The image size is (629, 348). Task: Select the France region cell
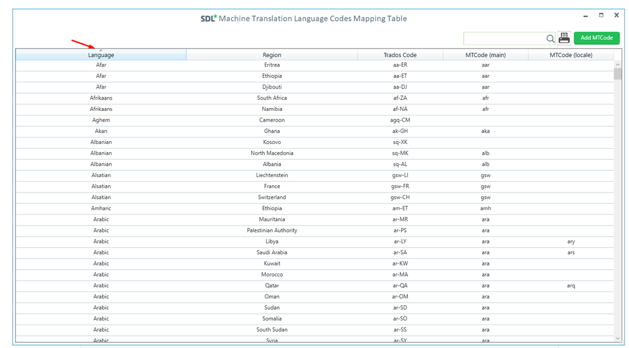(x=272, y=186)
